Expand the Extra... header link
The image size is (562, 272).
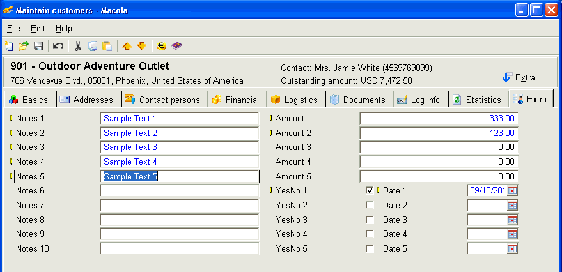[522, 78]
